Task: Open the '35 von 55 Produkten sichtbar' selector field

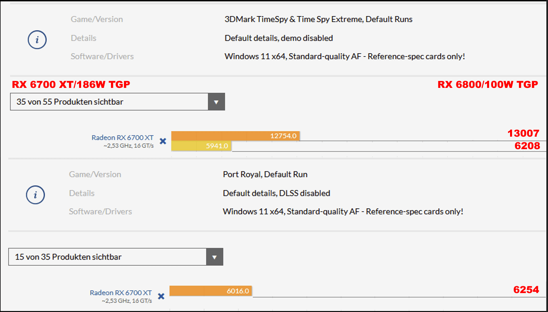Action: pyautogui.click(x=109, y=102)
